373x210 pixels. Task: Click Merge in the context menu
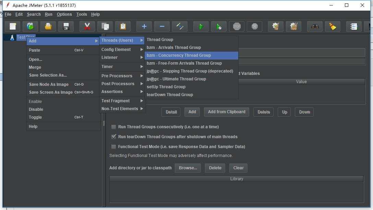63,67
